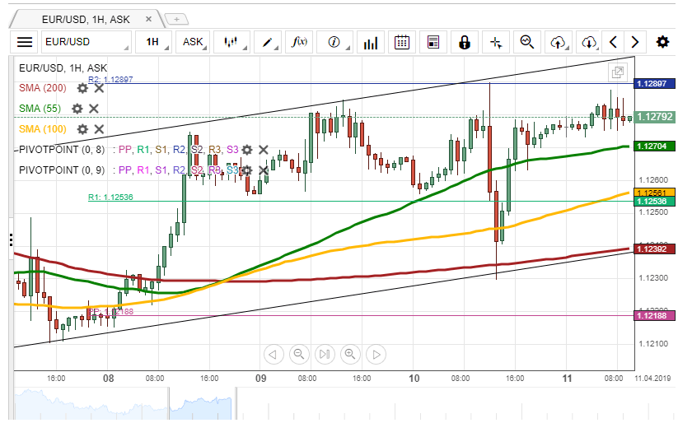
Task: Click the magnifier chart search icon
Action: click(527, 42)
